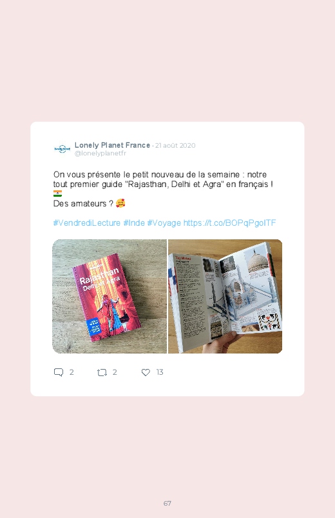Screen dimensions: 335x518
Task: Open the #VendrediLecture hashtag
Action: click(87, 223)
